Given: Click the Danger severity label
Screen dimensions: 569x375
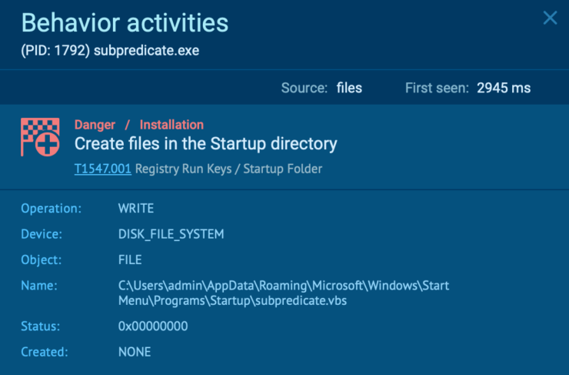Looking at the screenshot, I should click(95, 125).
